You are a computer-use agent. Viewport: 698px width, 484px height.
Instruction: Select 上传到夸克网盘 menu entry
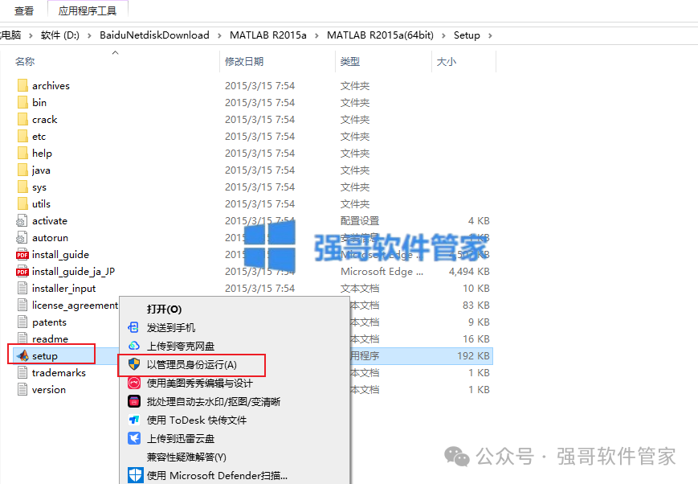point(181,347)
